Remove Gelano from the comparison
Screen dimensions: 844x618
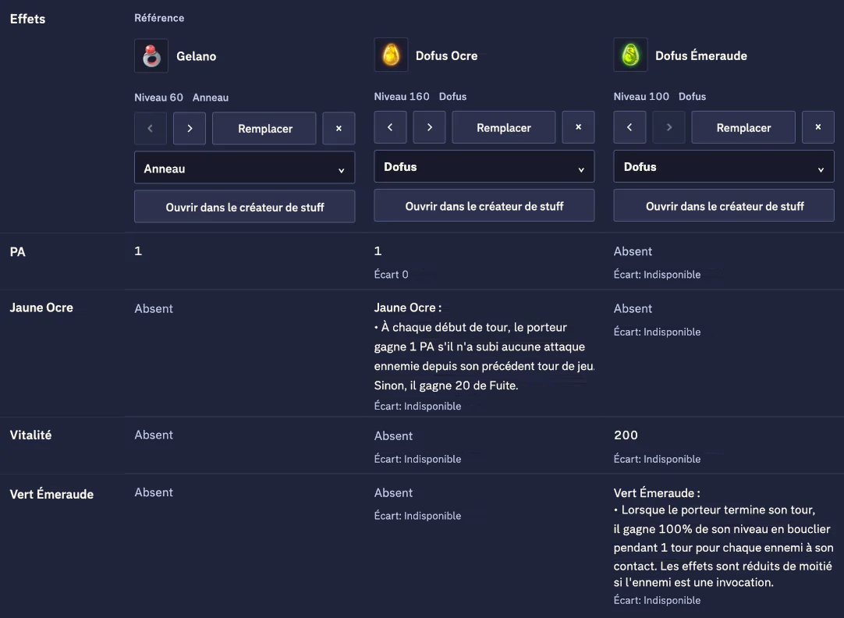[x=339, y=128]
